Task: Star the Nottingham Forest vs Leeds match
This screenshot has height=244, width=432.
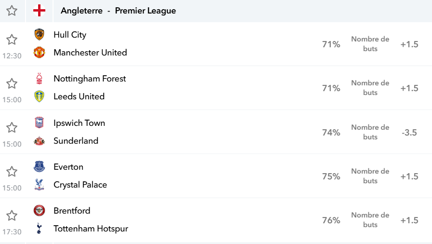Action: pyautogui.click(x=12, y=83)
